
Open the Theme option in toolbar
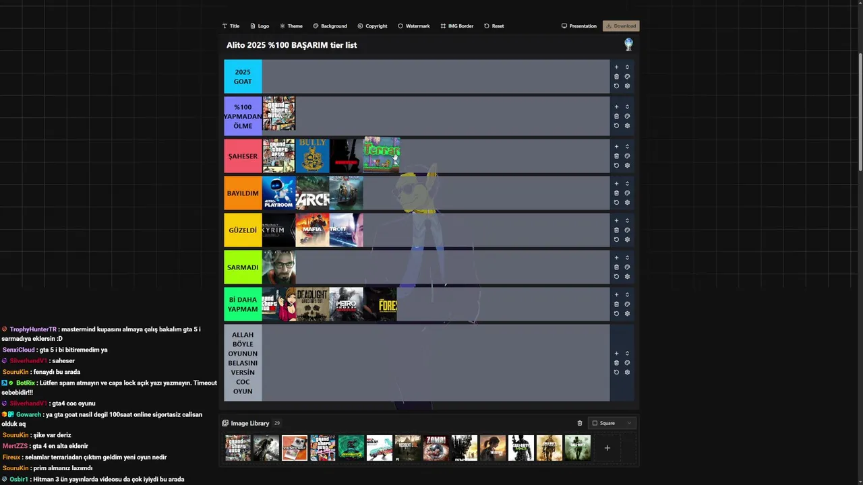coord(291,26)
